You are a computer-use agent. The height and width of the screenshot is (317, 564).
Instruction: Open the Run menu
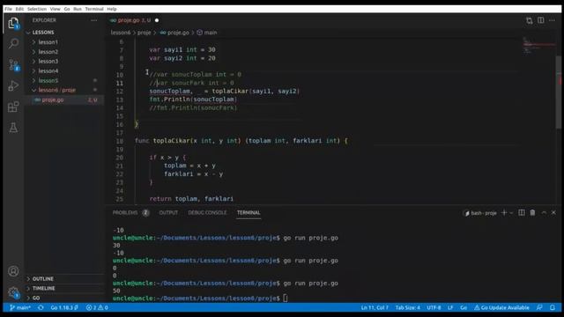[x=78, y=9]
